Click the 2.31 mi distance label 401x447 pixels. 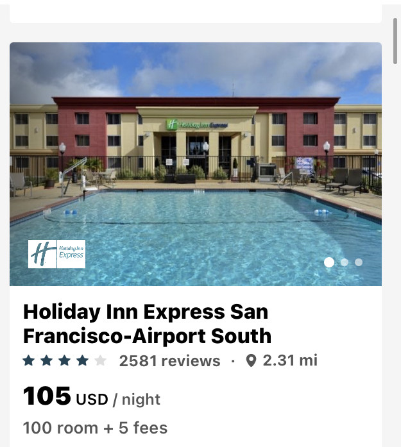point(290,360)
